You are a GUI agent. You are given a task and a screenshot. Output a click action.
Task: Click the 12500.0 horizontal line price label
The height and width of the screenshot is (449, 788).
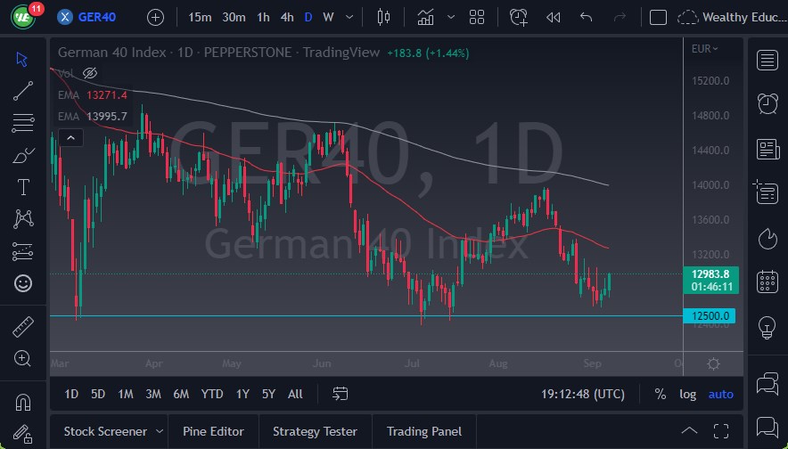[710, 316]
